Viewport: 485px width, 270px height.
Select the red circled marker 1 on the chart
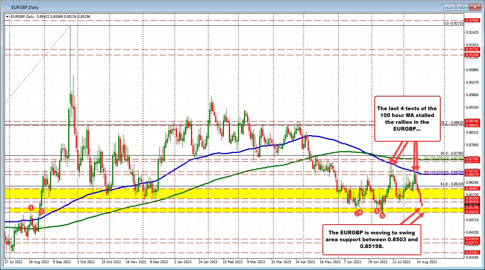coord(31,208)
